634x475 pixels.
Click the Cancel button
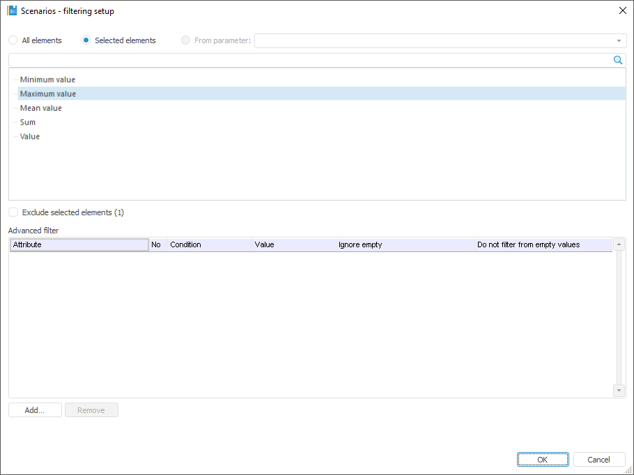(x=599, y=460)
